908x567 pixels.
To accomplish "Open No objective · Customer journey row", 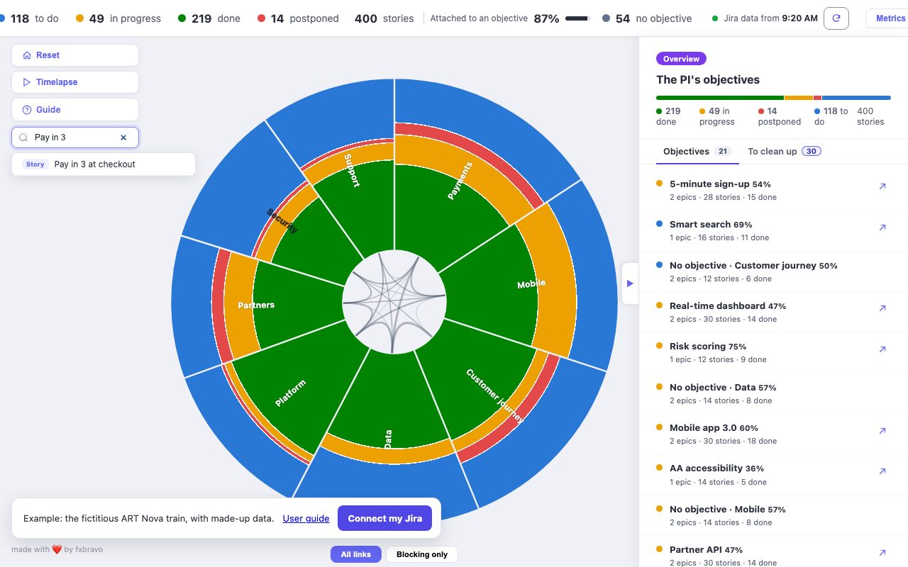I will click(773, 271).
